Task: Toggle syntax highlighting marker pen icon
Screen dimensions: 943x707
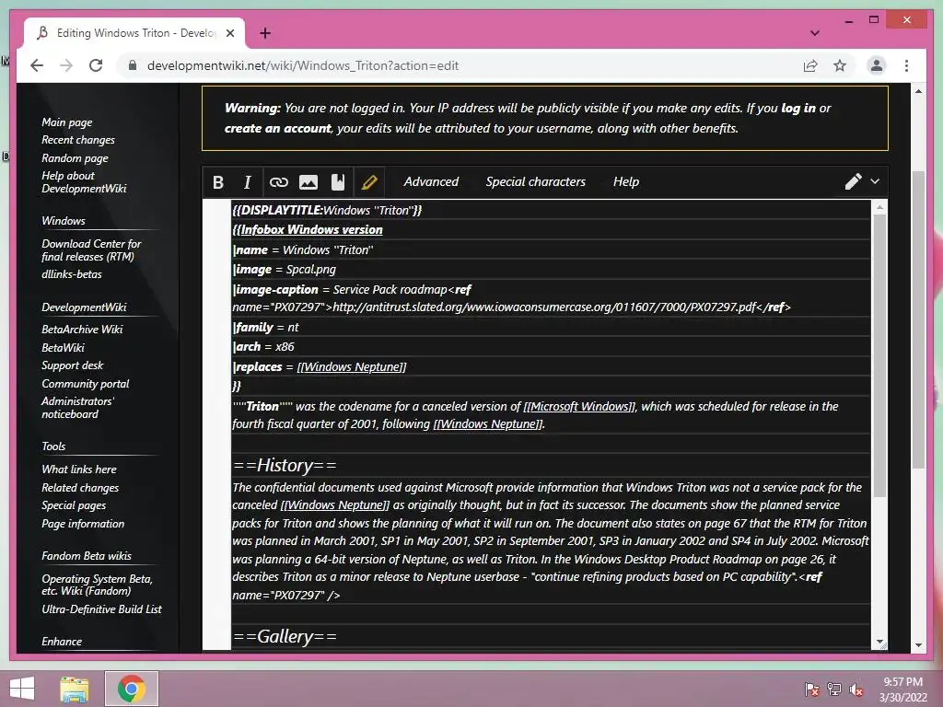Action: point(369,182)
